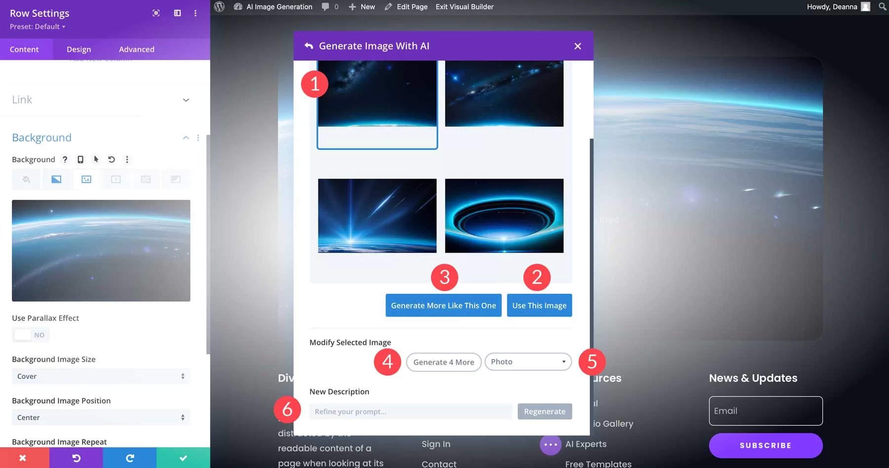Open the Photo style dropdown
This screenshot has height=468, width=889.
528,362
